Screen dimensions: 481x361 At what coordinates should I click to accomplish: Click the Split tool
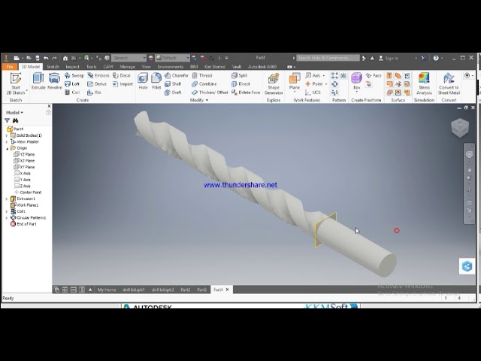click(239, 75)
